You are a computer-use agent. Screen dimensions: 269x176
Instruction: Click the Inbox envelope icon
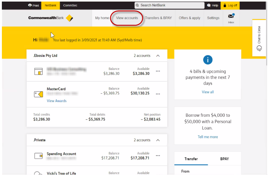(231, 16)
